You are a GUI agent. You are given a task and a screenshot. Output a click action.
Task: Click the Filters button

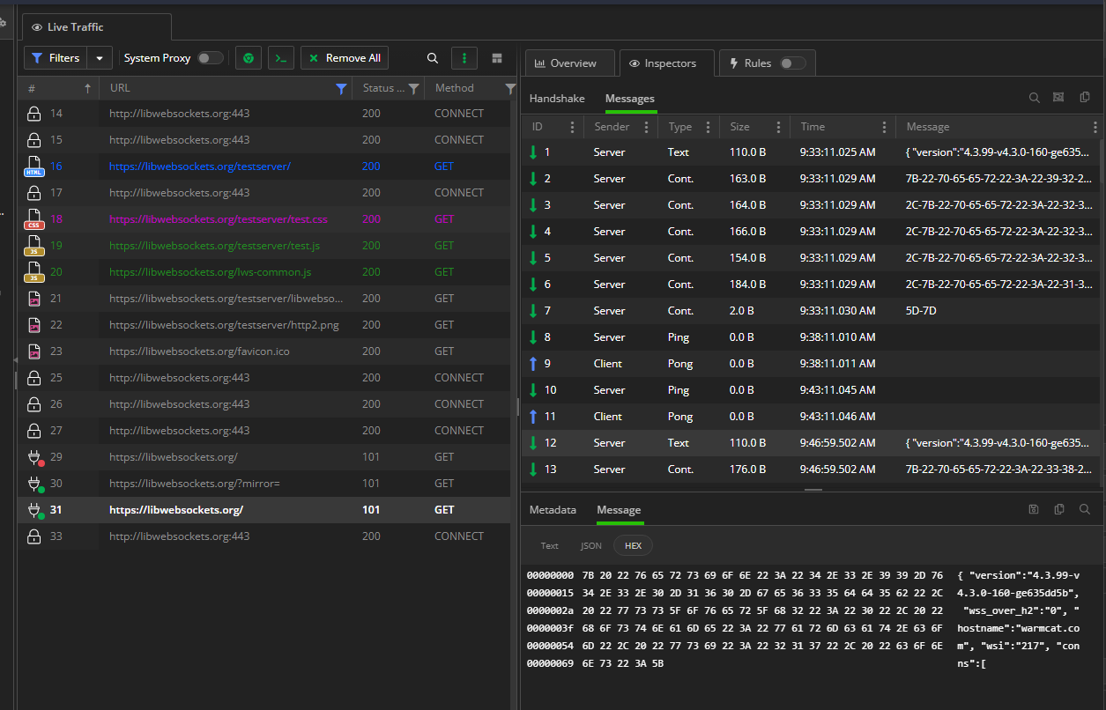(x=56, y=58)
